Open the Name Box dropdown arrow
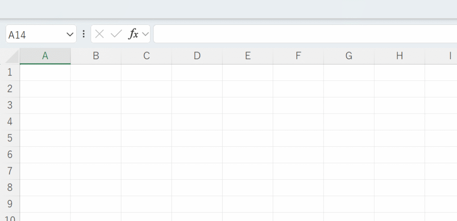457x221 pixels. (x=70, y=34)
